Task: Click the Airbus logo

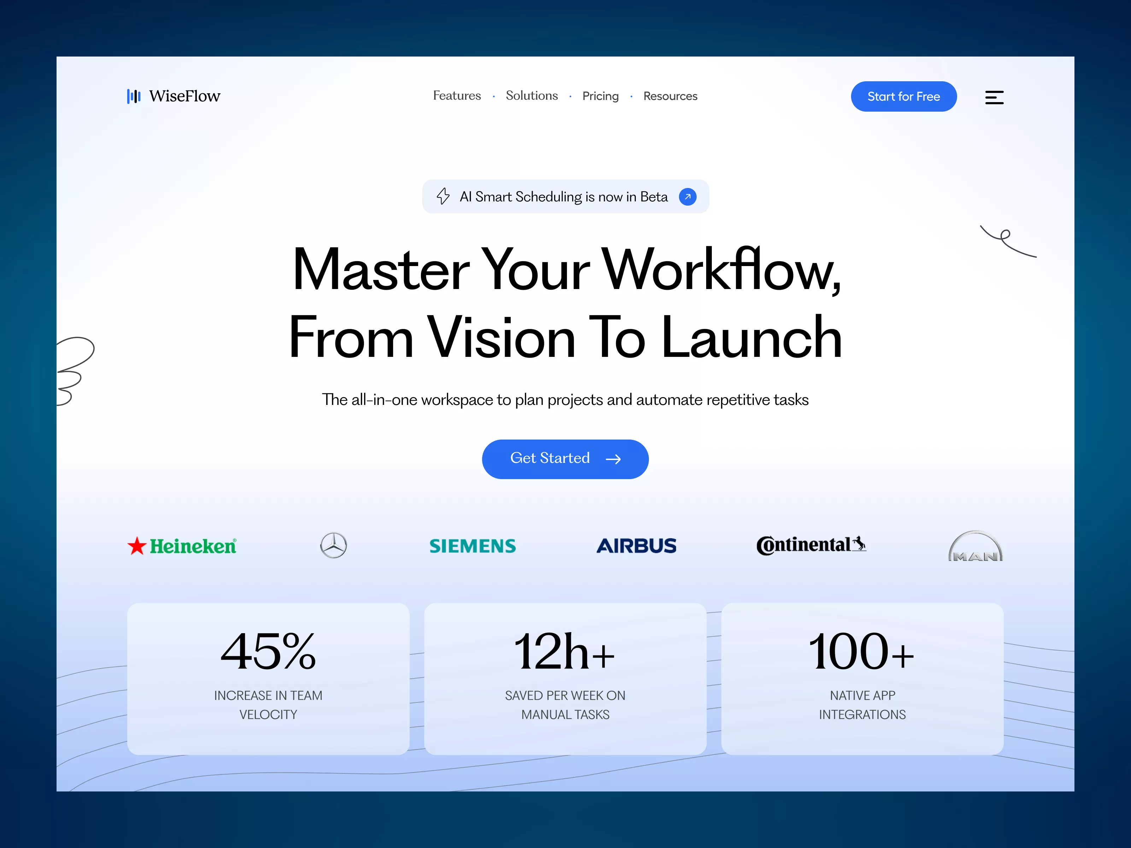Action: tap(636, 546)
